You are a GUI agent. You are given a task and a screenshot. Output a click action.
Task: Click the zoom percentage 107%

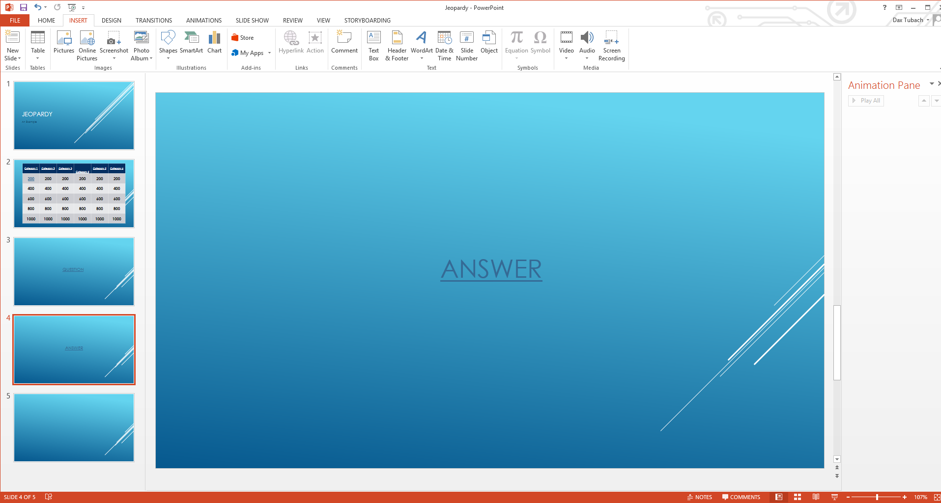click(920, 497)
